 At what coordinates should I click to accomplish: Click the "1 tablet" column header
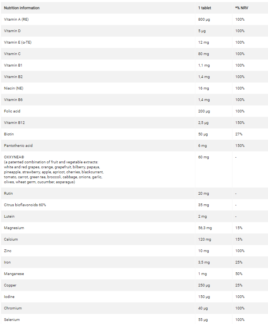(205, 8)
